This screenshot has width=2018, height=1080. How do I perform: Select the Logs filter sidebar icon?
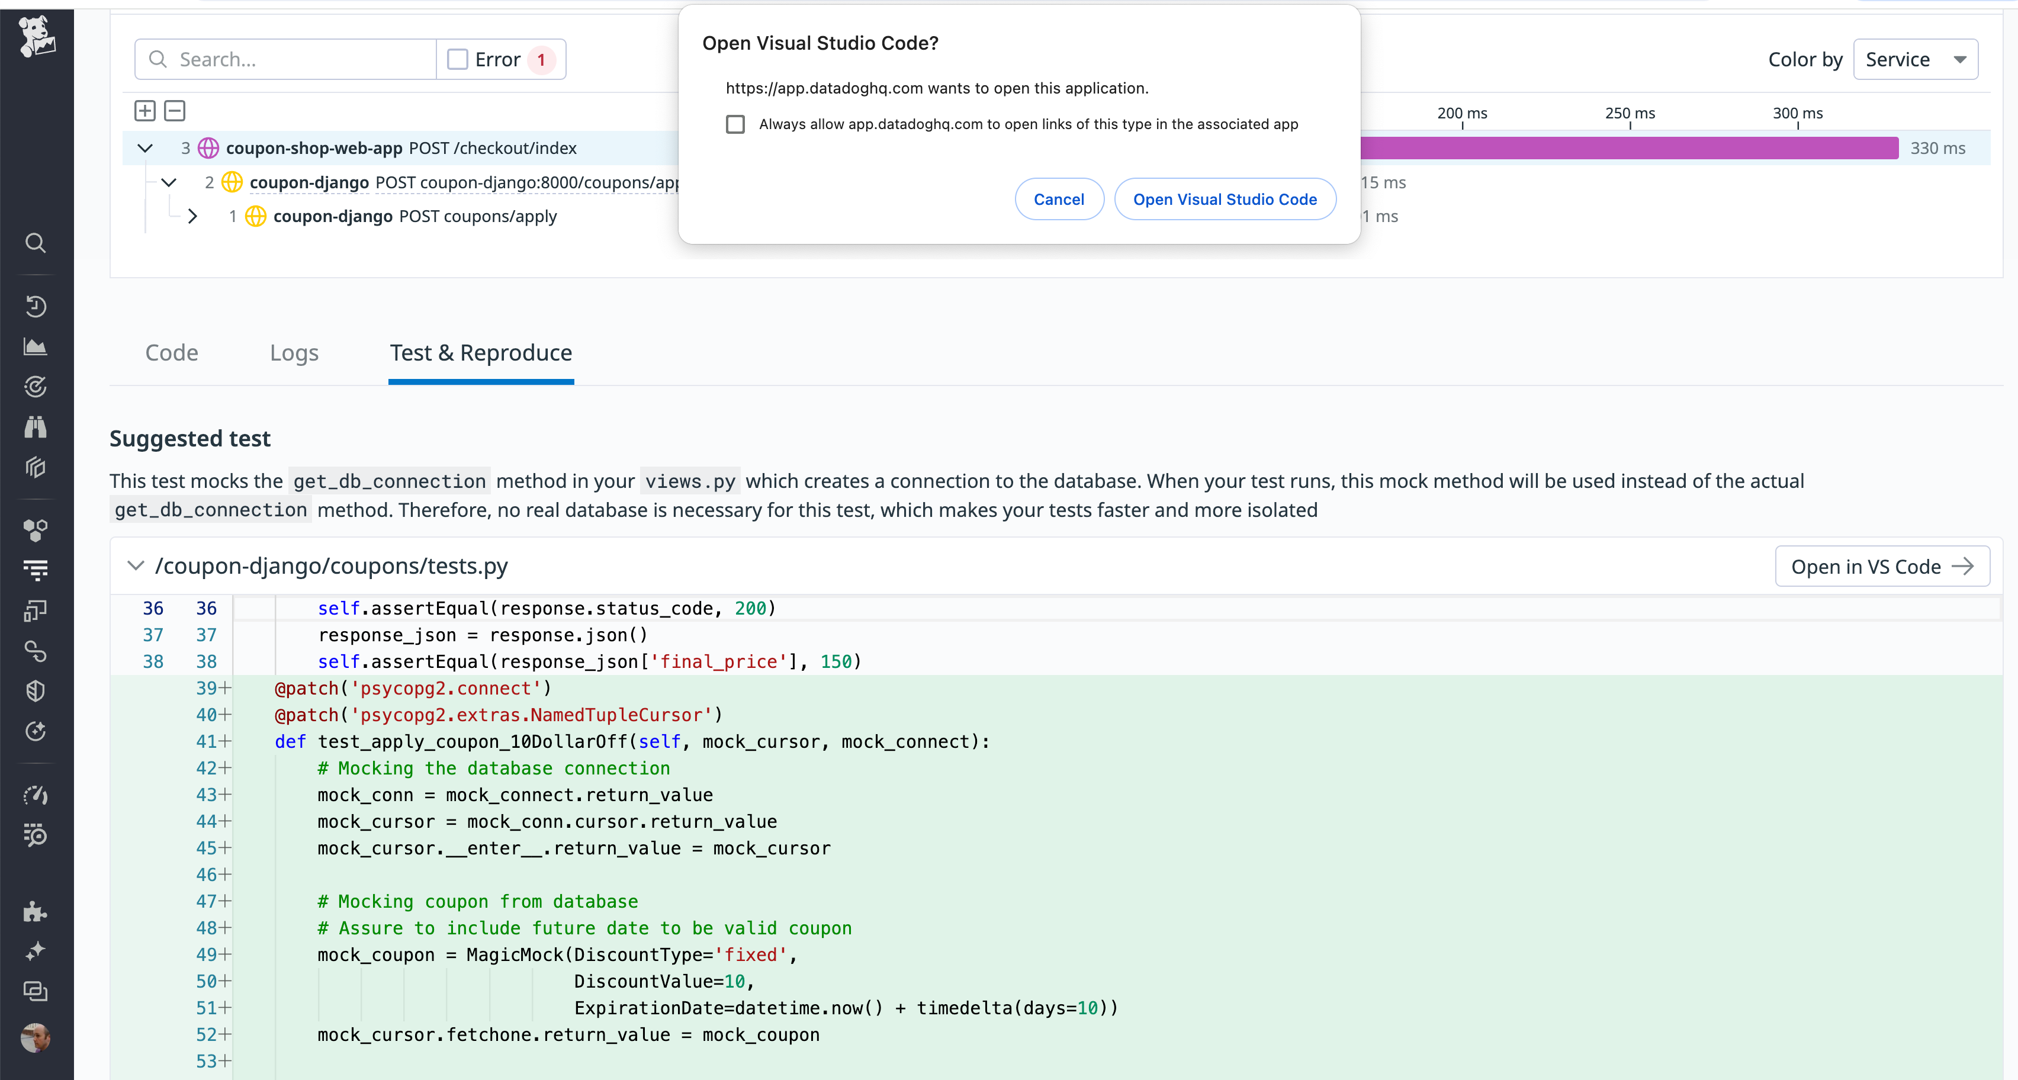click(36, 570)
